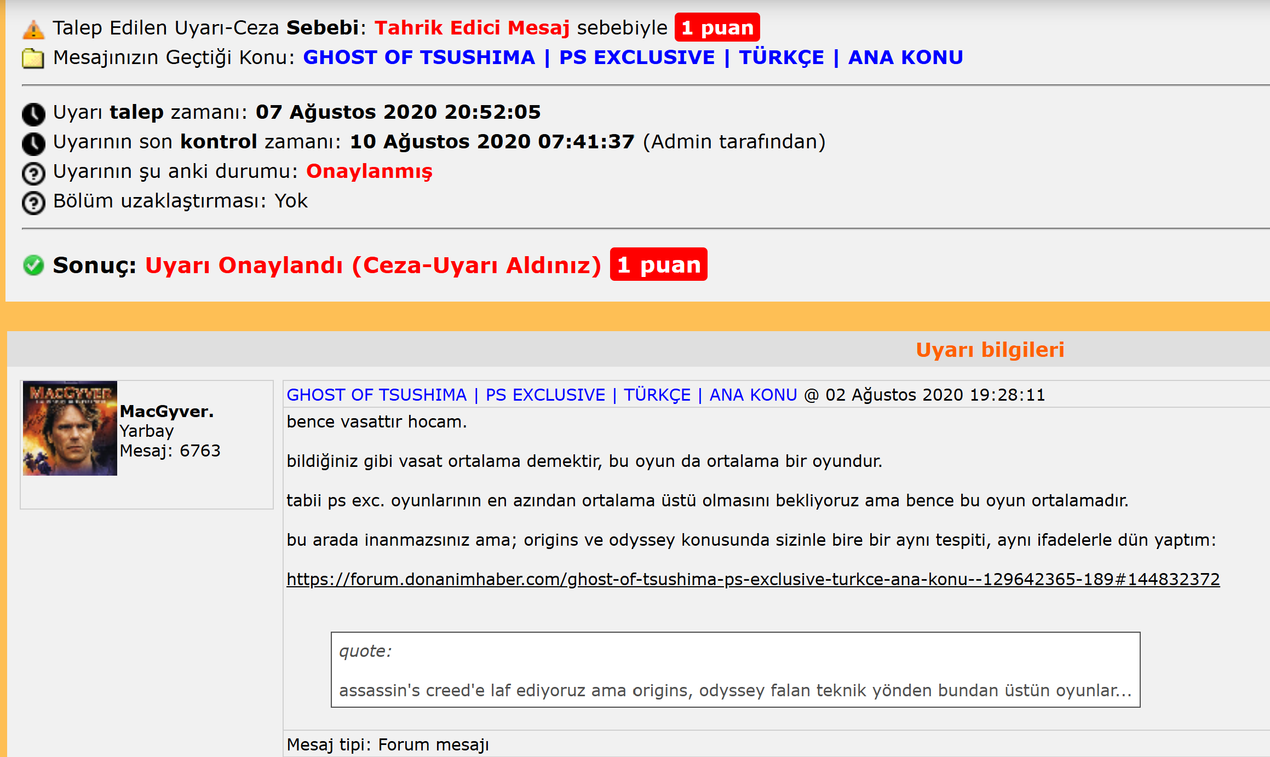Click the orange warning triangle icon

pos(33,30)
